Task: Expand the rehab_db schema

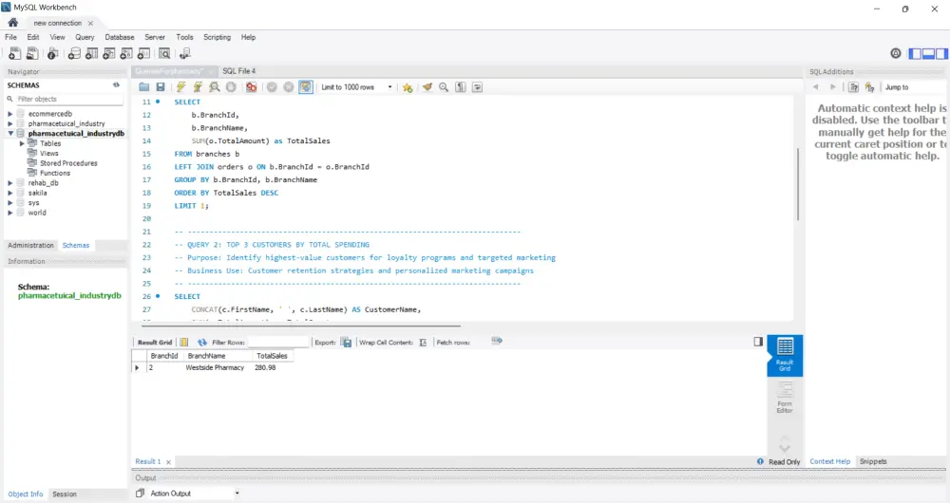Action: (10, 183)
